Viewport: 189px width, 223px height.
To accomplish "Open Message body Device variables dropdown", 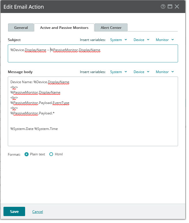I will click(x=141, y=72).
